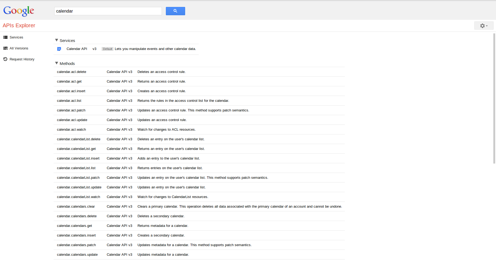The width and height of the screenshot is (496, 260).
Task: Select calendar.calendars.insert method
Action: [x=76, y=235]
